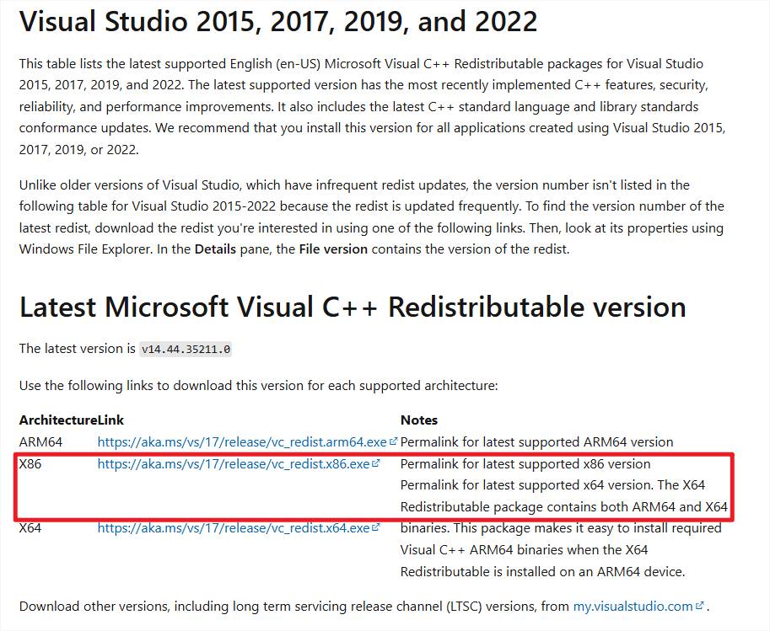Viewport: 770px width, 631px height.
Task: Click the version code v14.44.35211.0
Action: pos(186,350)
